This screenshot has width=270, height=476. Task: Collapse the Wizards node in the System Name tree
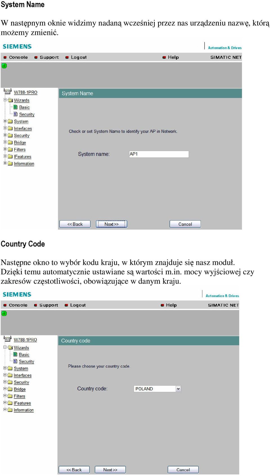(x=5, y=100)
